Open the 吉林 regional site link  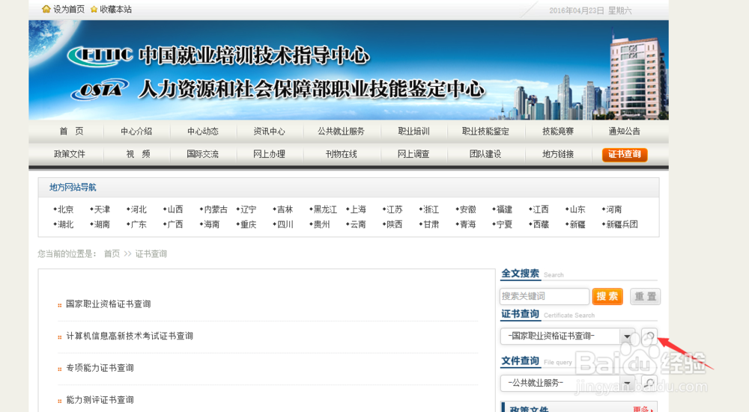(x=285, y=209)
